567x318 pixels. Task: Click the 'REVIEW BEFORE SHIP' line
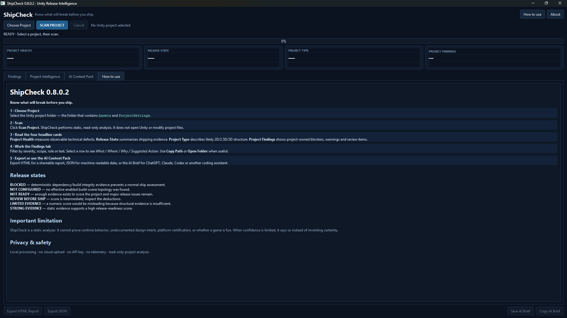(x=66, y=199)
